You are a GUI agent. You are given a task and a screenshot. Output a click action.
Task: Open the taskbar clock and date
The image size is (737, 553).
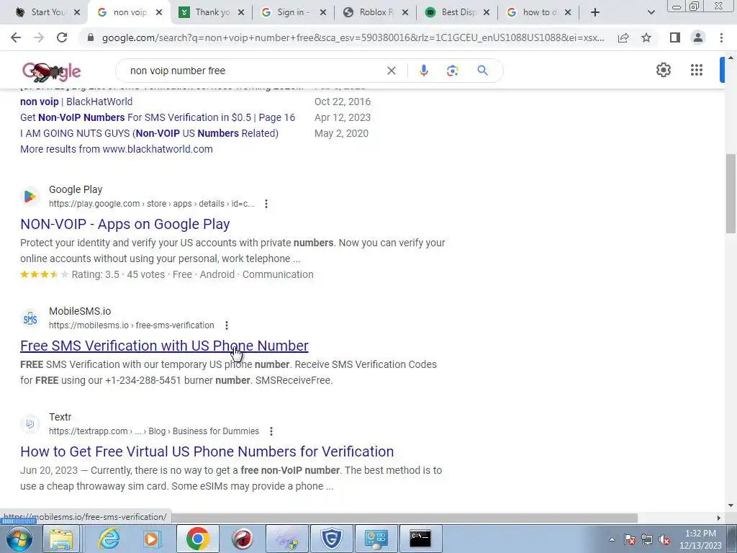click(700, 539)
